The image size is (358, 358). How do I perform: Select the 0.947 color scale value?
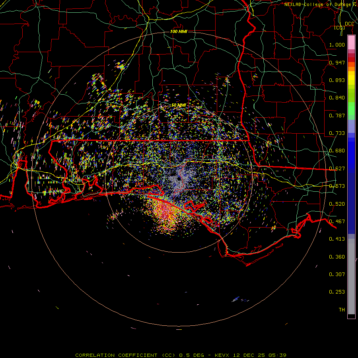pyautogui.click(x=337, y=62)
